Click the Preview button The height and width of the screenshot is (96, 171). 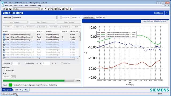point(6,77)
